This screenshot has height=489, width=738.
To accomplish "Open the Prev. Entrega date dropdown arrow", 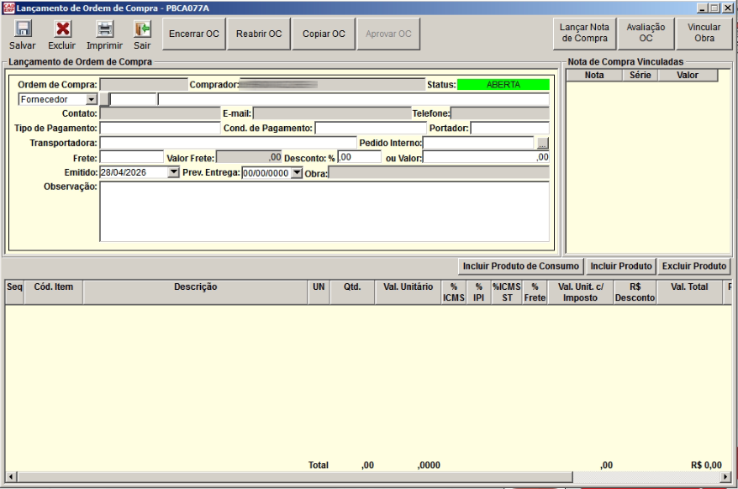I will coord(297,173).
